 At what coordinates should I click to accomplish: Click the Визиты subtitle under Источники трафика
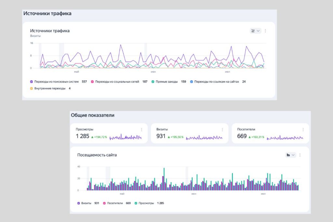pyautogui.click(x=35, y=36)
